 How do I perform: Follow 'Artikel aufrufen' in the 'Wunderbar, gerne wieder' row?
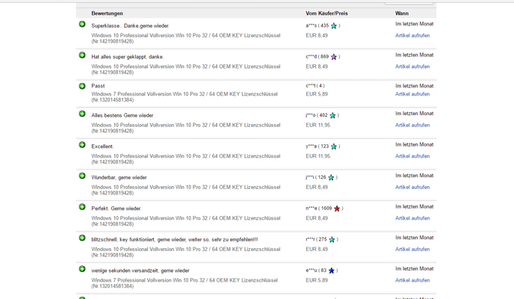point(412,188)
